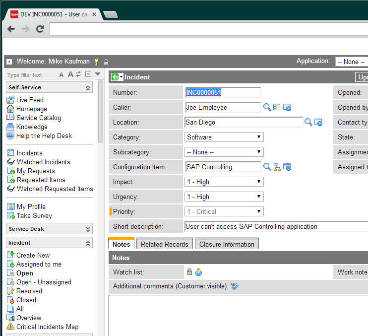Toggle the elevated privileges lock icon
The width and height of the screenshot is (368, 336).
click(106, 62)
